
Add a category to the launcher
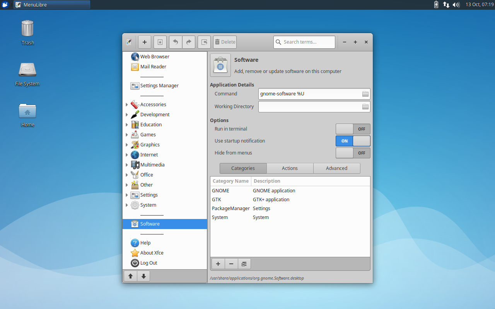218,264
